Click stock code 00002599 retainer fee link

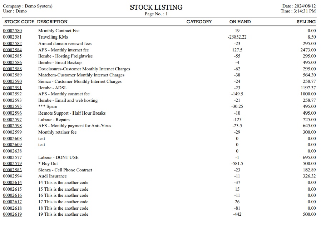12,132
